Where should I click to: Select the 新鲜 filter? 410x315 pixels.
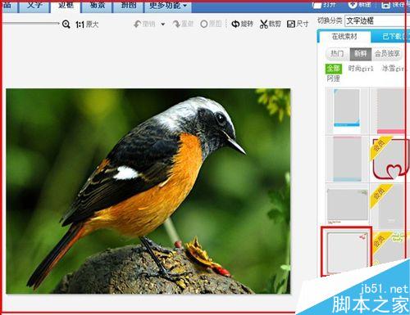coord(361,54)
